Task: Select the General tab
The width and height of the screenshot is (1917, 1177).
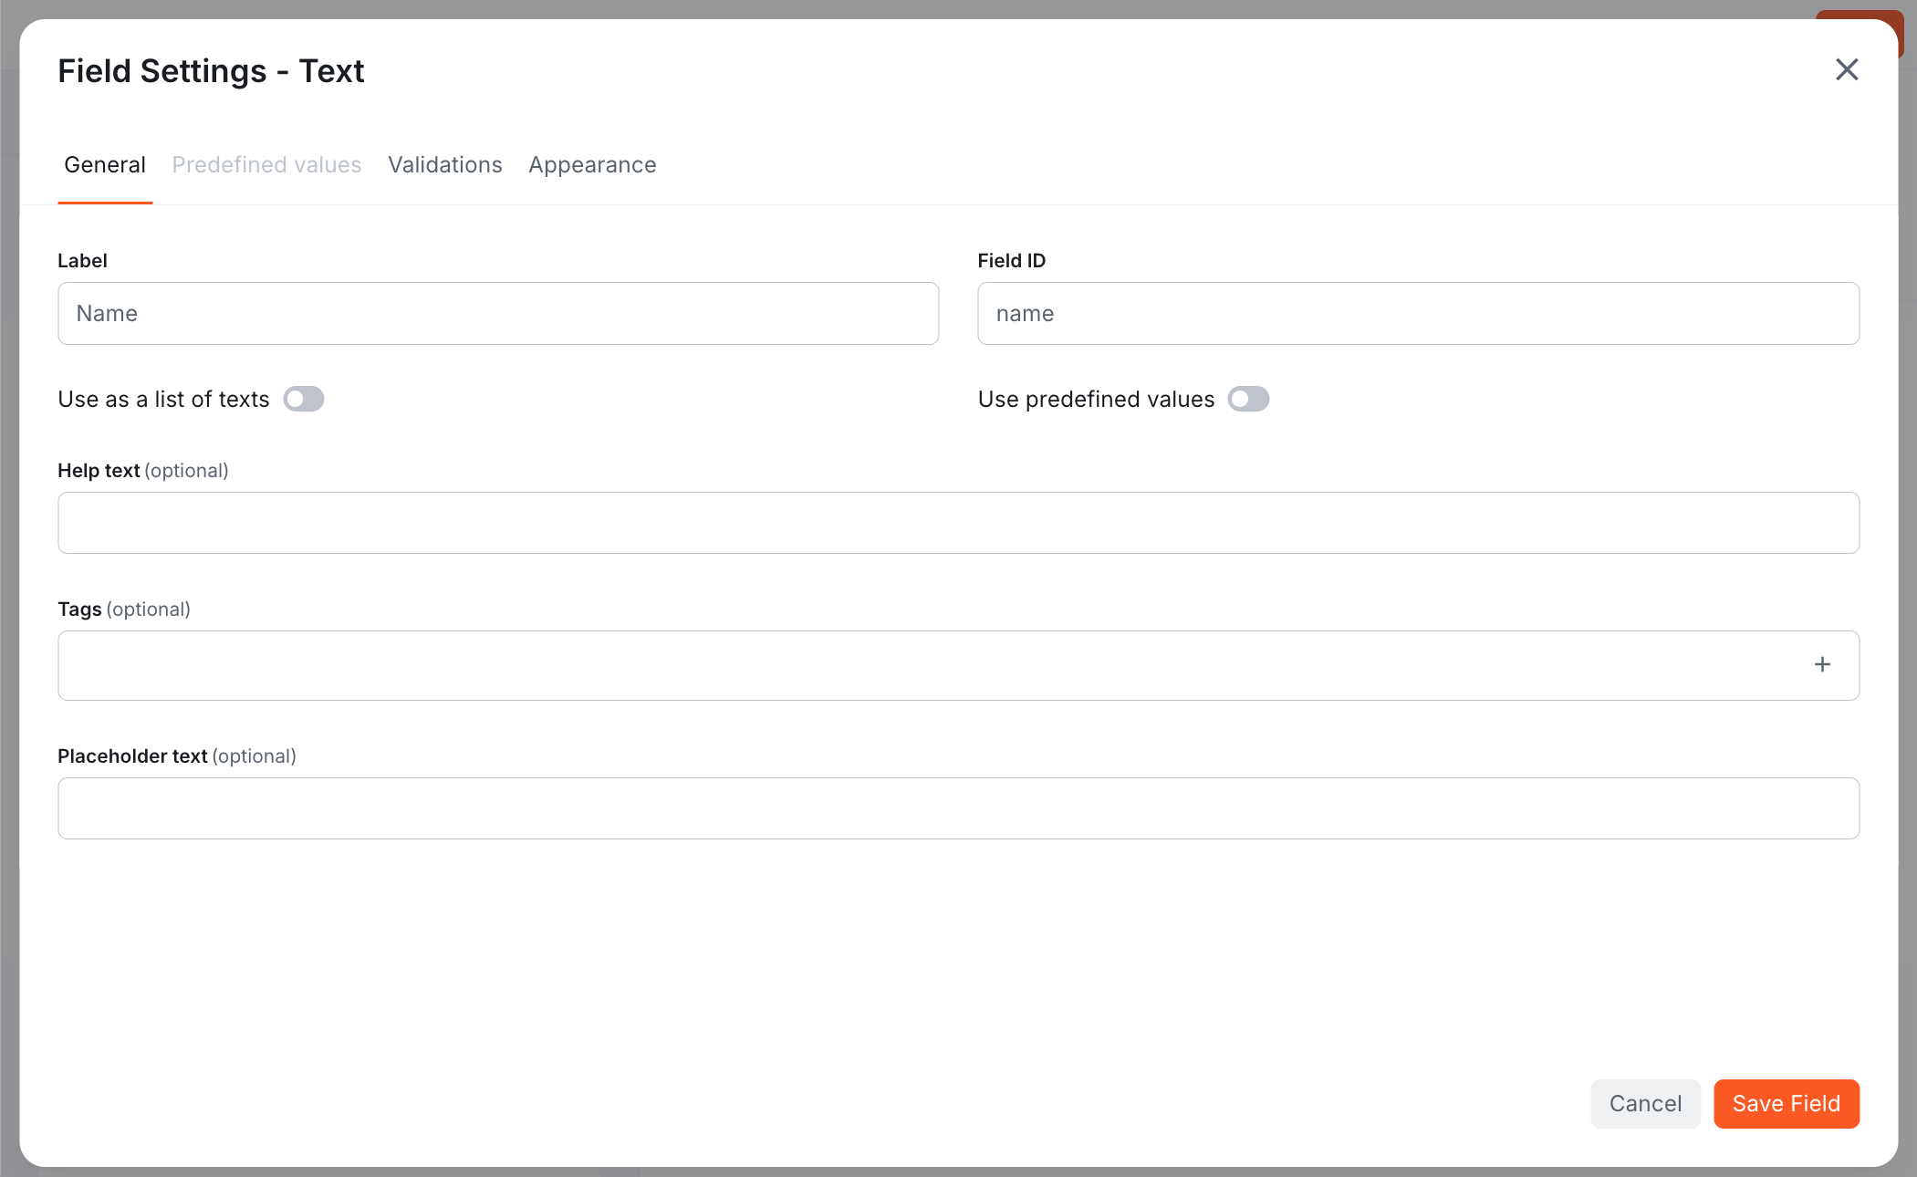Action: [104, 165]
